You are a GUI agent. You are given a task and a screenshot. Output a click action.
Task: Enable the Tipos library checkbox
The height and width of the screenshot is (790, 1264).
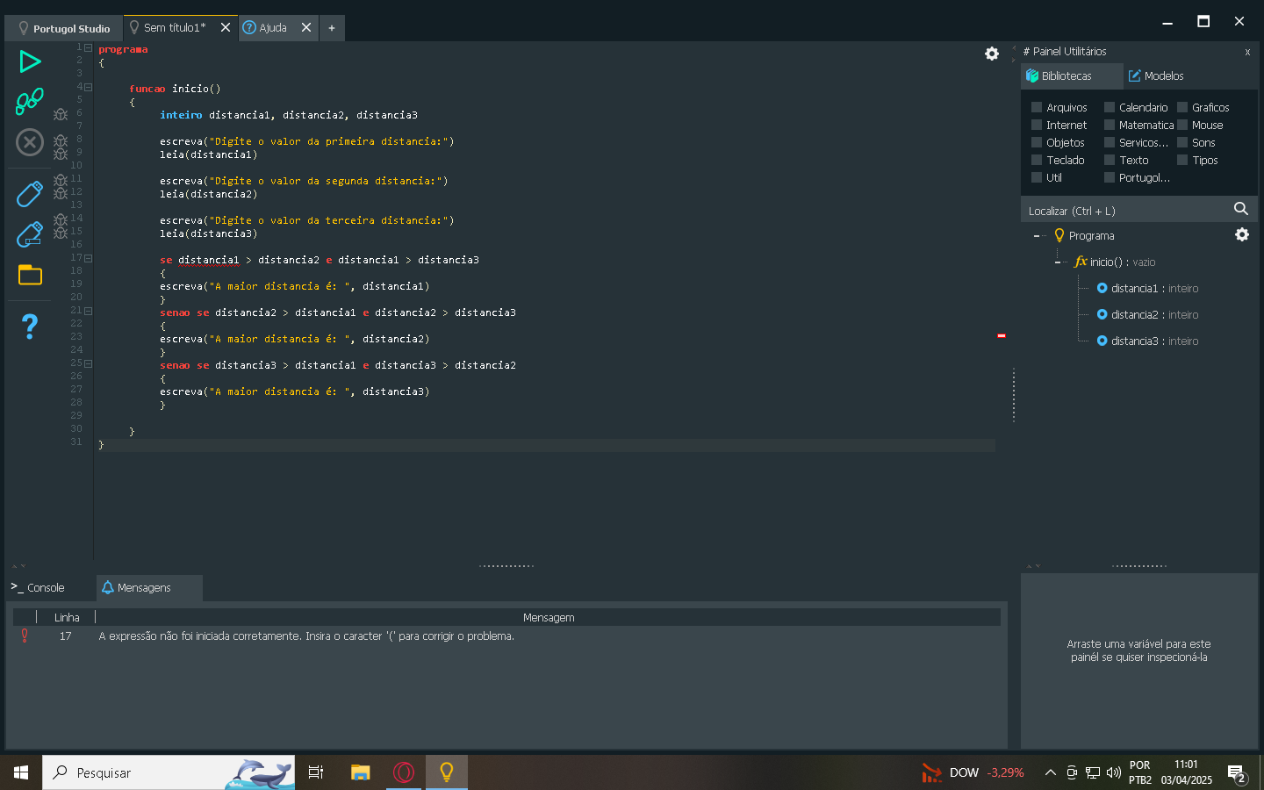[x=1182, y=160]
